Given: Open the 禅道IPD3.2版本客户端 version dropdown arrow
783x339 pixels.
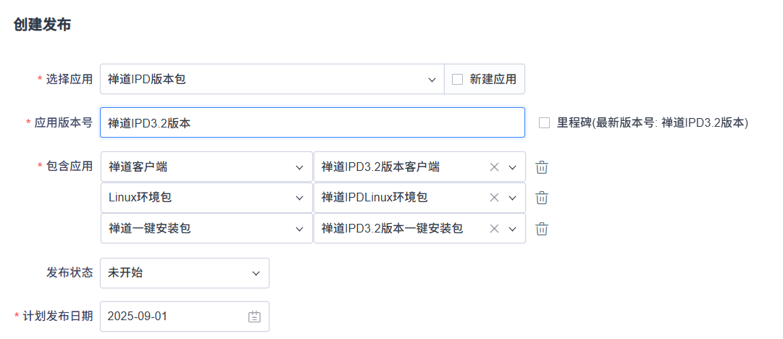Looking at the screenshot, I should [x=513, y=167].
